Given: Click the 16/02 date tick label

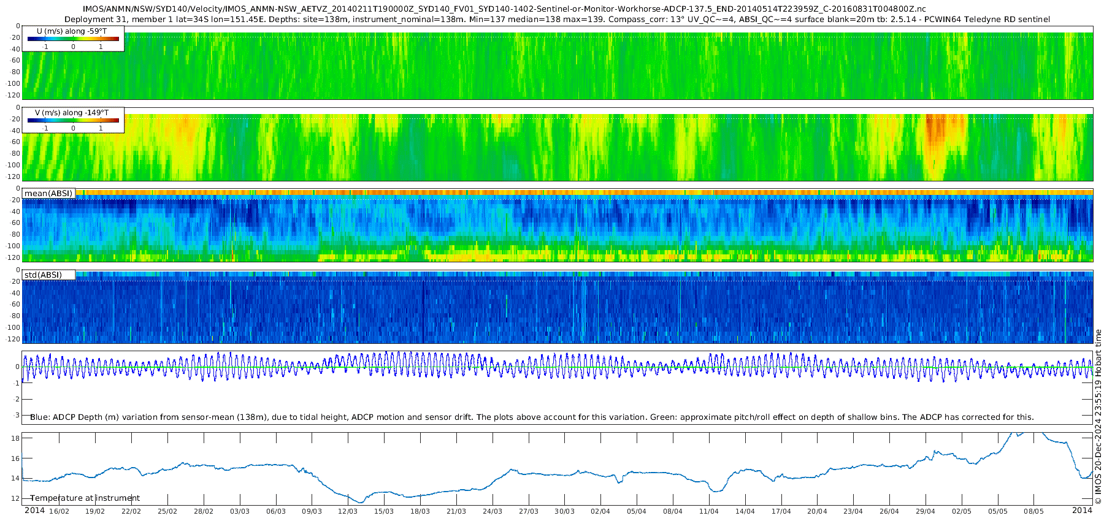Looking at the screenshot, I should [59, 511].
